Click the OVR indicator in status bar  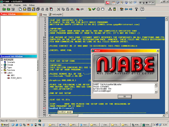click(x=35, y=121)
